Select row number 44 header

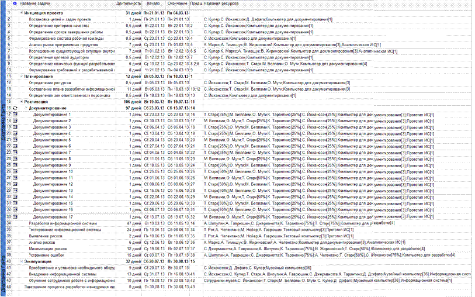tap(9, 286)
